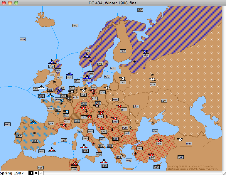Screen dimensions: 226x175
Task: Select the English army at lon
Action: pos(59,90)
